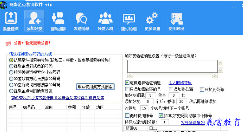Viewport: 243px width, 132px height.
Task: Select 按照关键词搜索企业QQ号码 radio option
Action: 11,72
